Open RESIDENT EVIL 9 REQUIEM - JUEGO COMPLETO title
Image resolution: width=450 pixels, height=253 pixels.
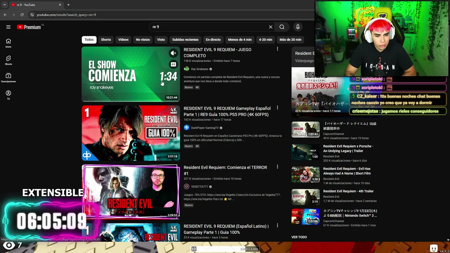click(217, 53)
